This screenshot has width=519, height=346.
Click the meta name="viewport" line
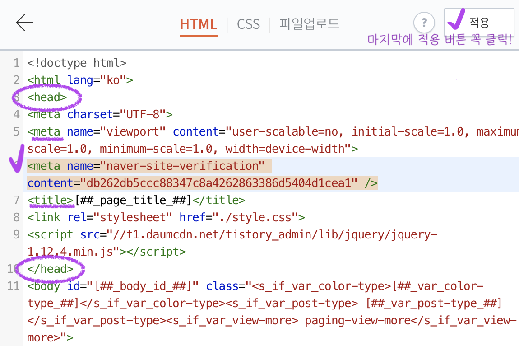tap(273, 131)
